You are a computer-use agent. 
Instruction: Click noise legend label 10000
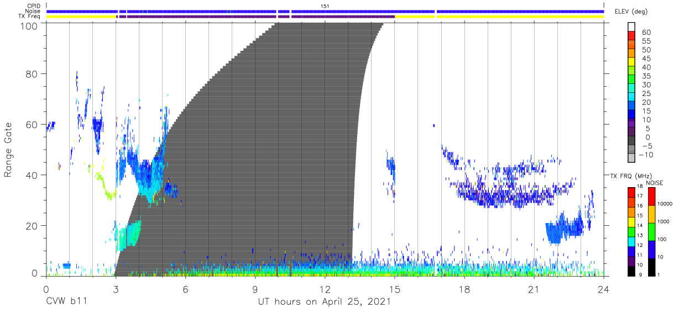click(x=666, y=204)
